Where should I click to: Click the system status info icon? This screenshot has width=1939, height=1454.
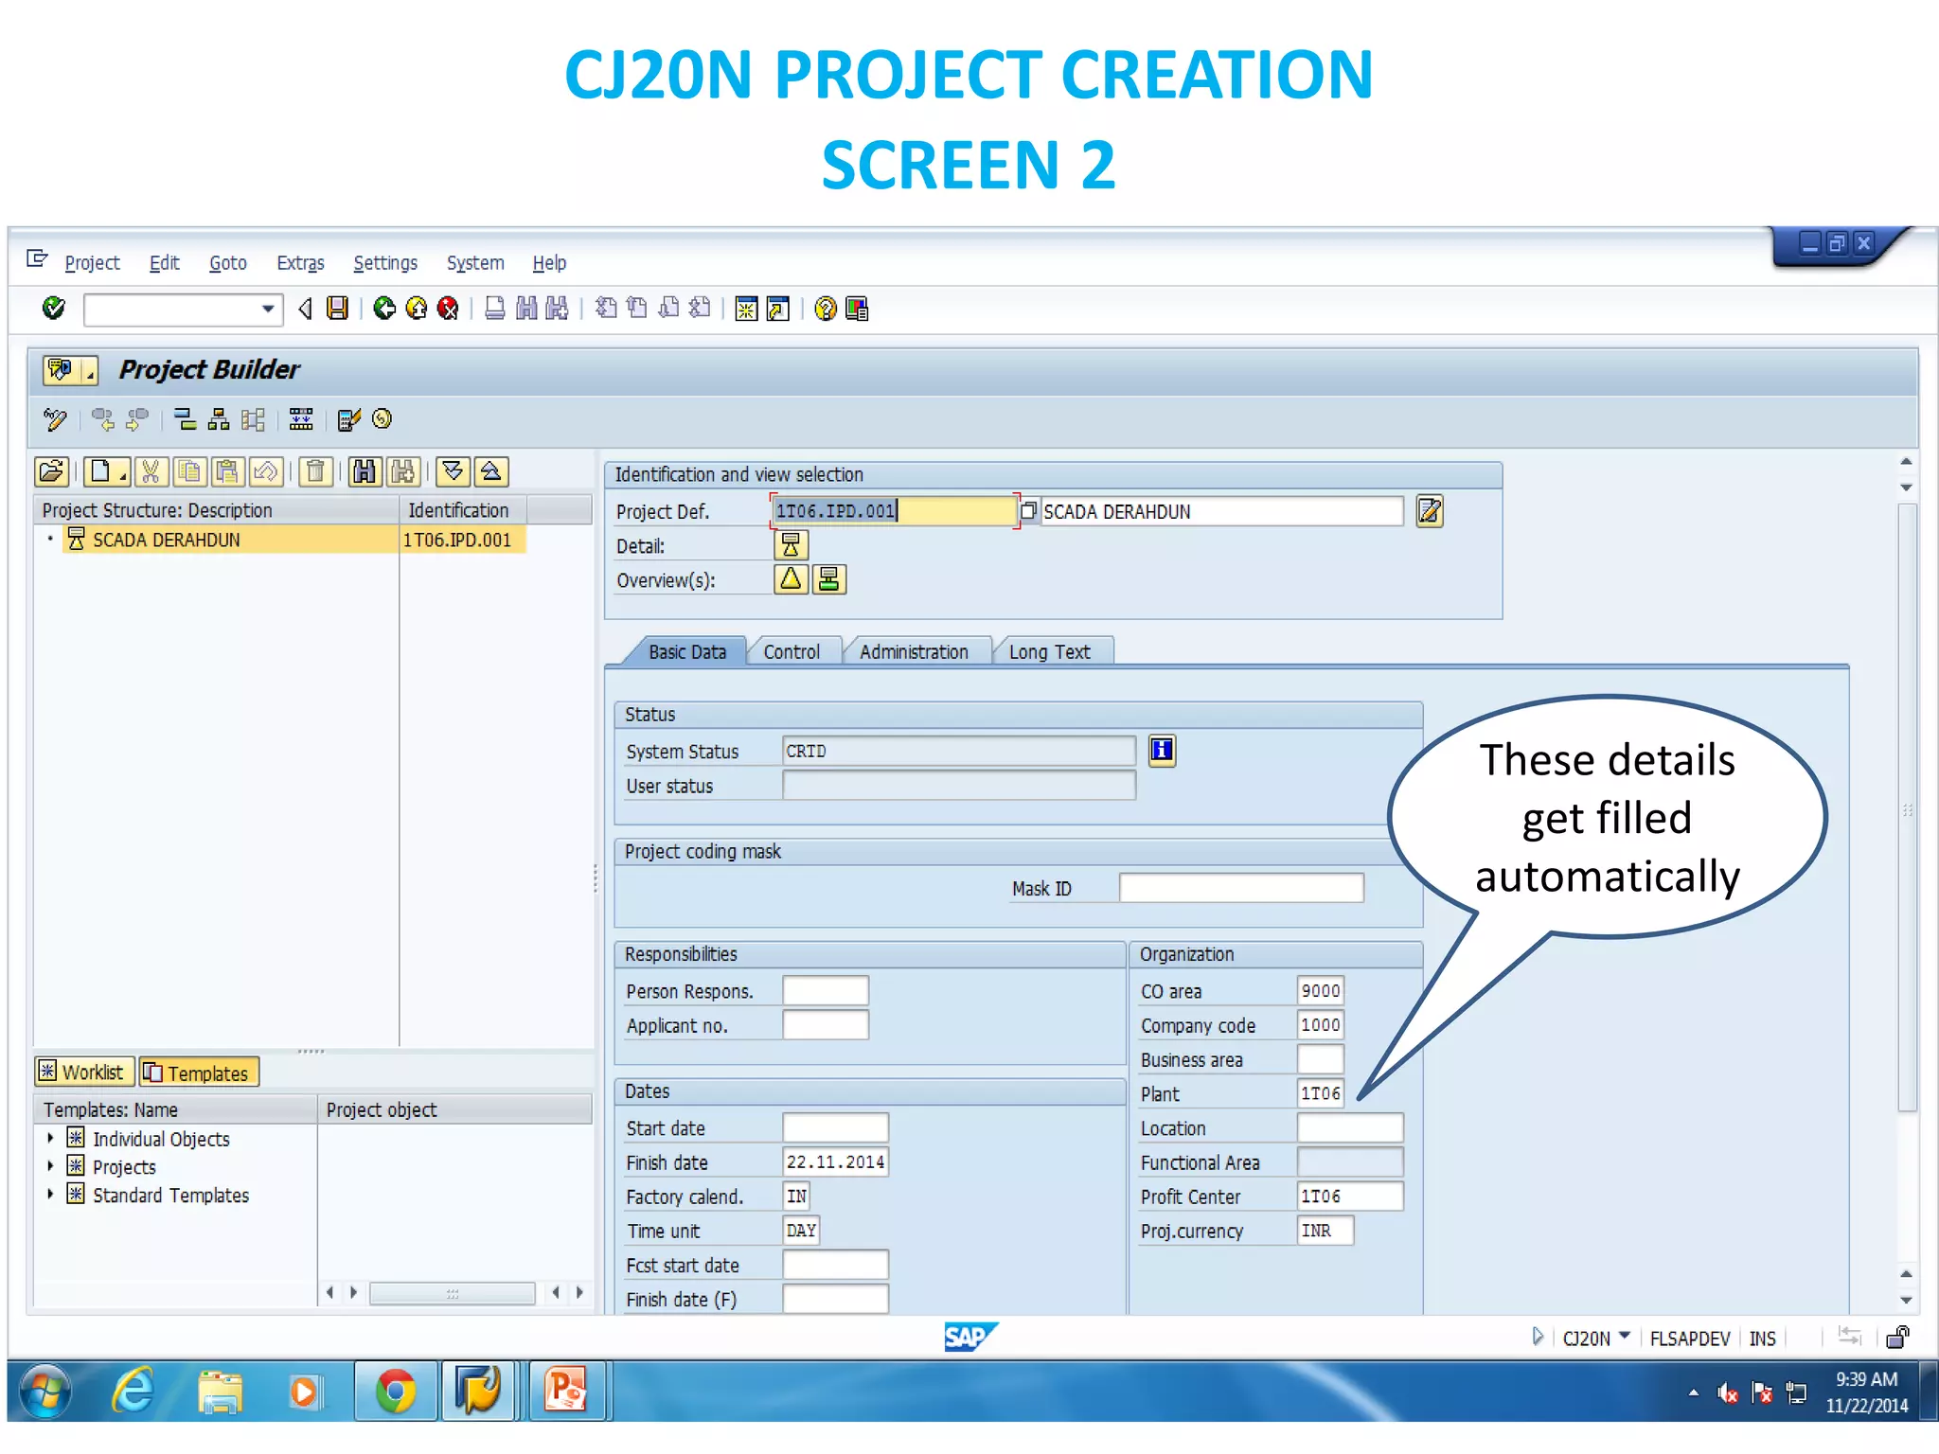[x=1161, y=751]
